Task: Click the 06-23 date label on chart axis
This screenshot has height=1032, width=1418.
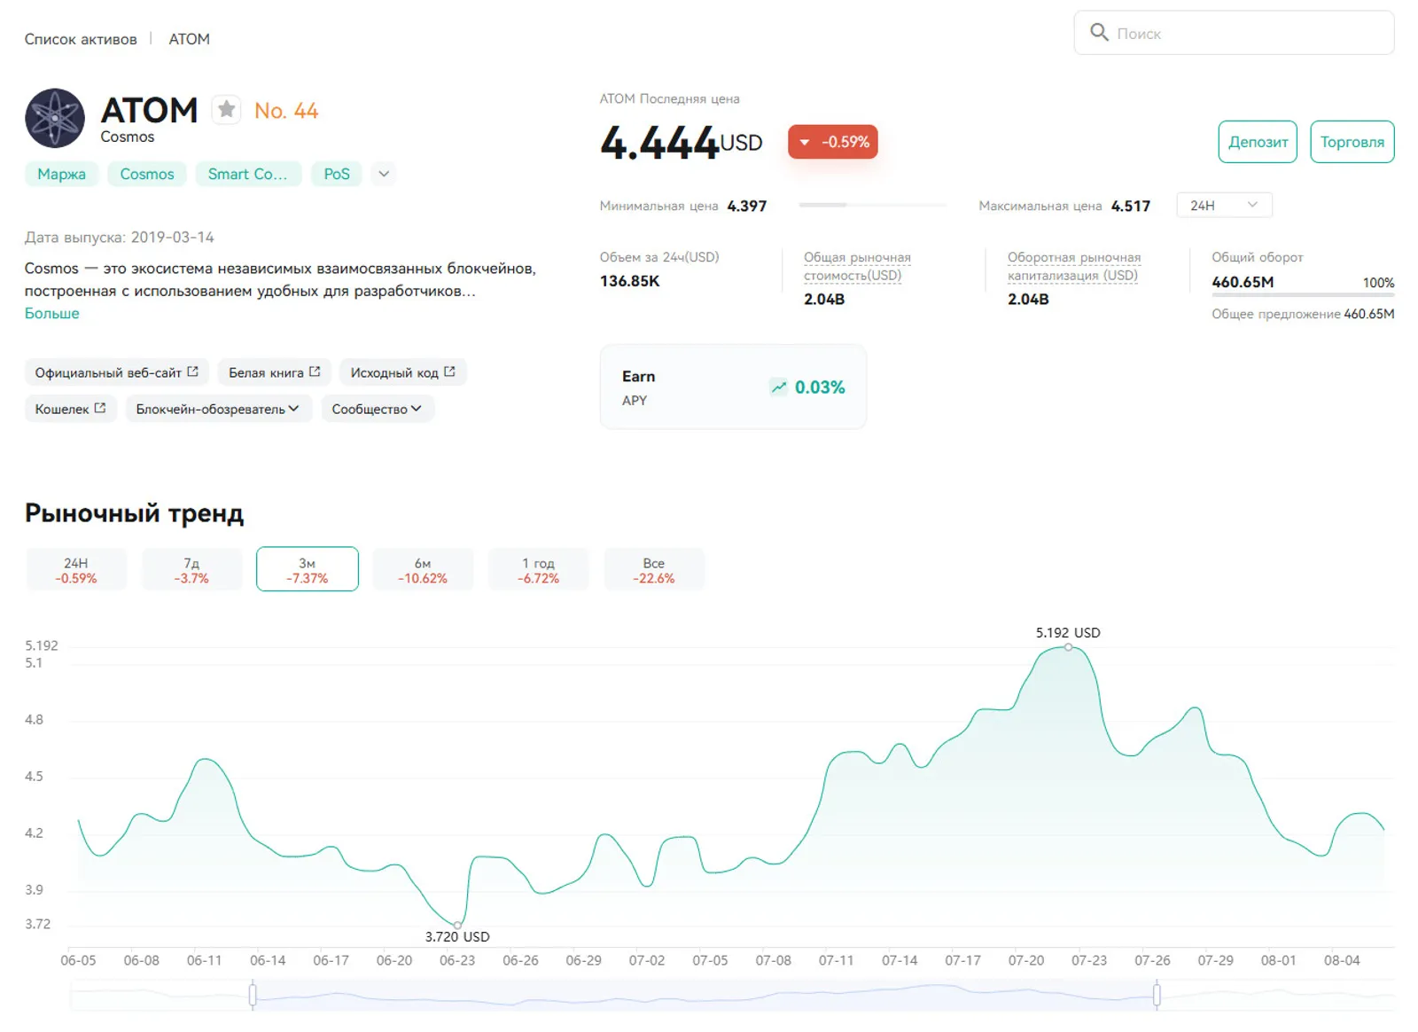Action: pos(457,960)
